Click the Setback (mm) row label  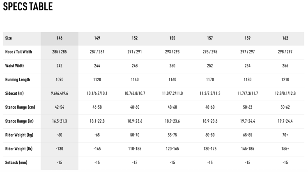tap(16, 163)
